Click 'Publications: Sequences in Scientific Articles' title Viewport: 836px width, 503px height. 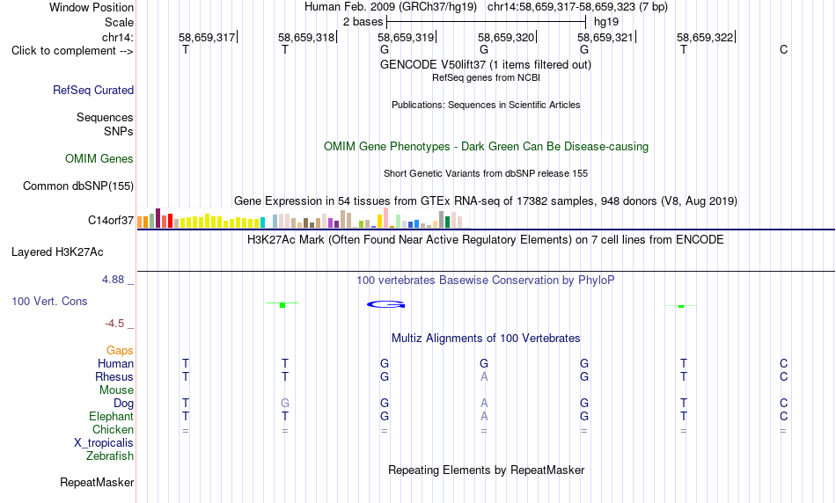click(x=486, y=105)
